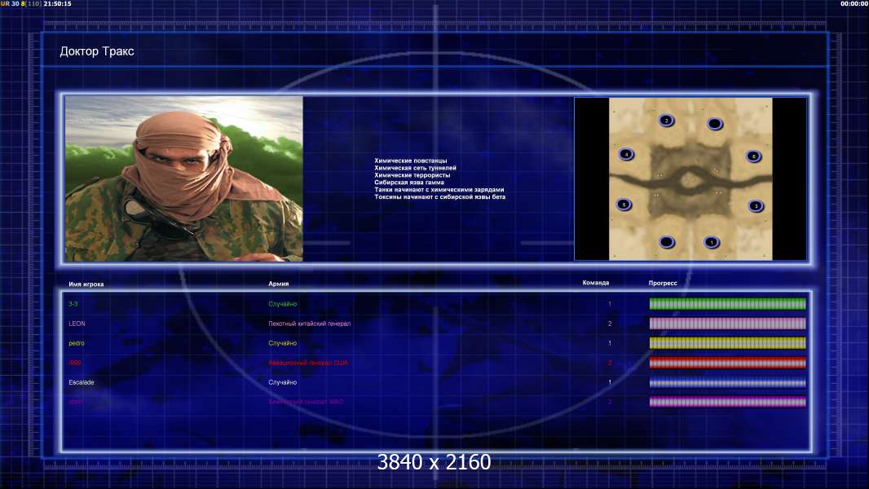Click the green progress bar for player 3-3

[x=728, y=303]
